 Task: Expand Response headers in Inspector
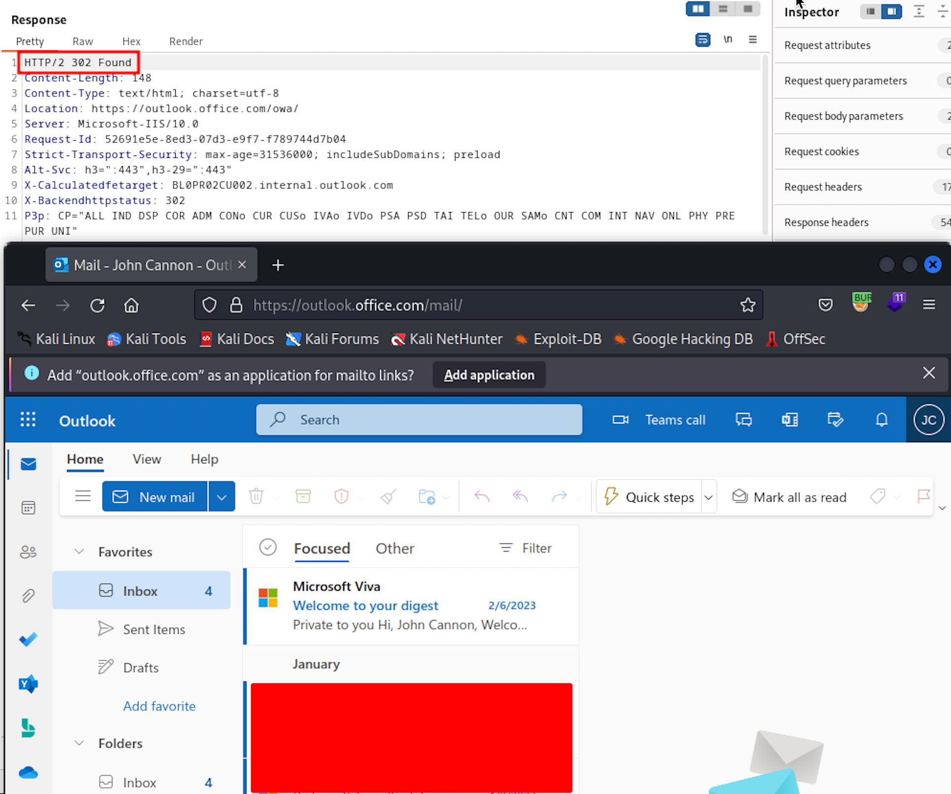(863, 222)
